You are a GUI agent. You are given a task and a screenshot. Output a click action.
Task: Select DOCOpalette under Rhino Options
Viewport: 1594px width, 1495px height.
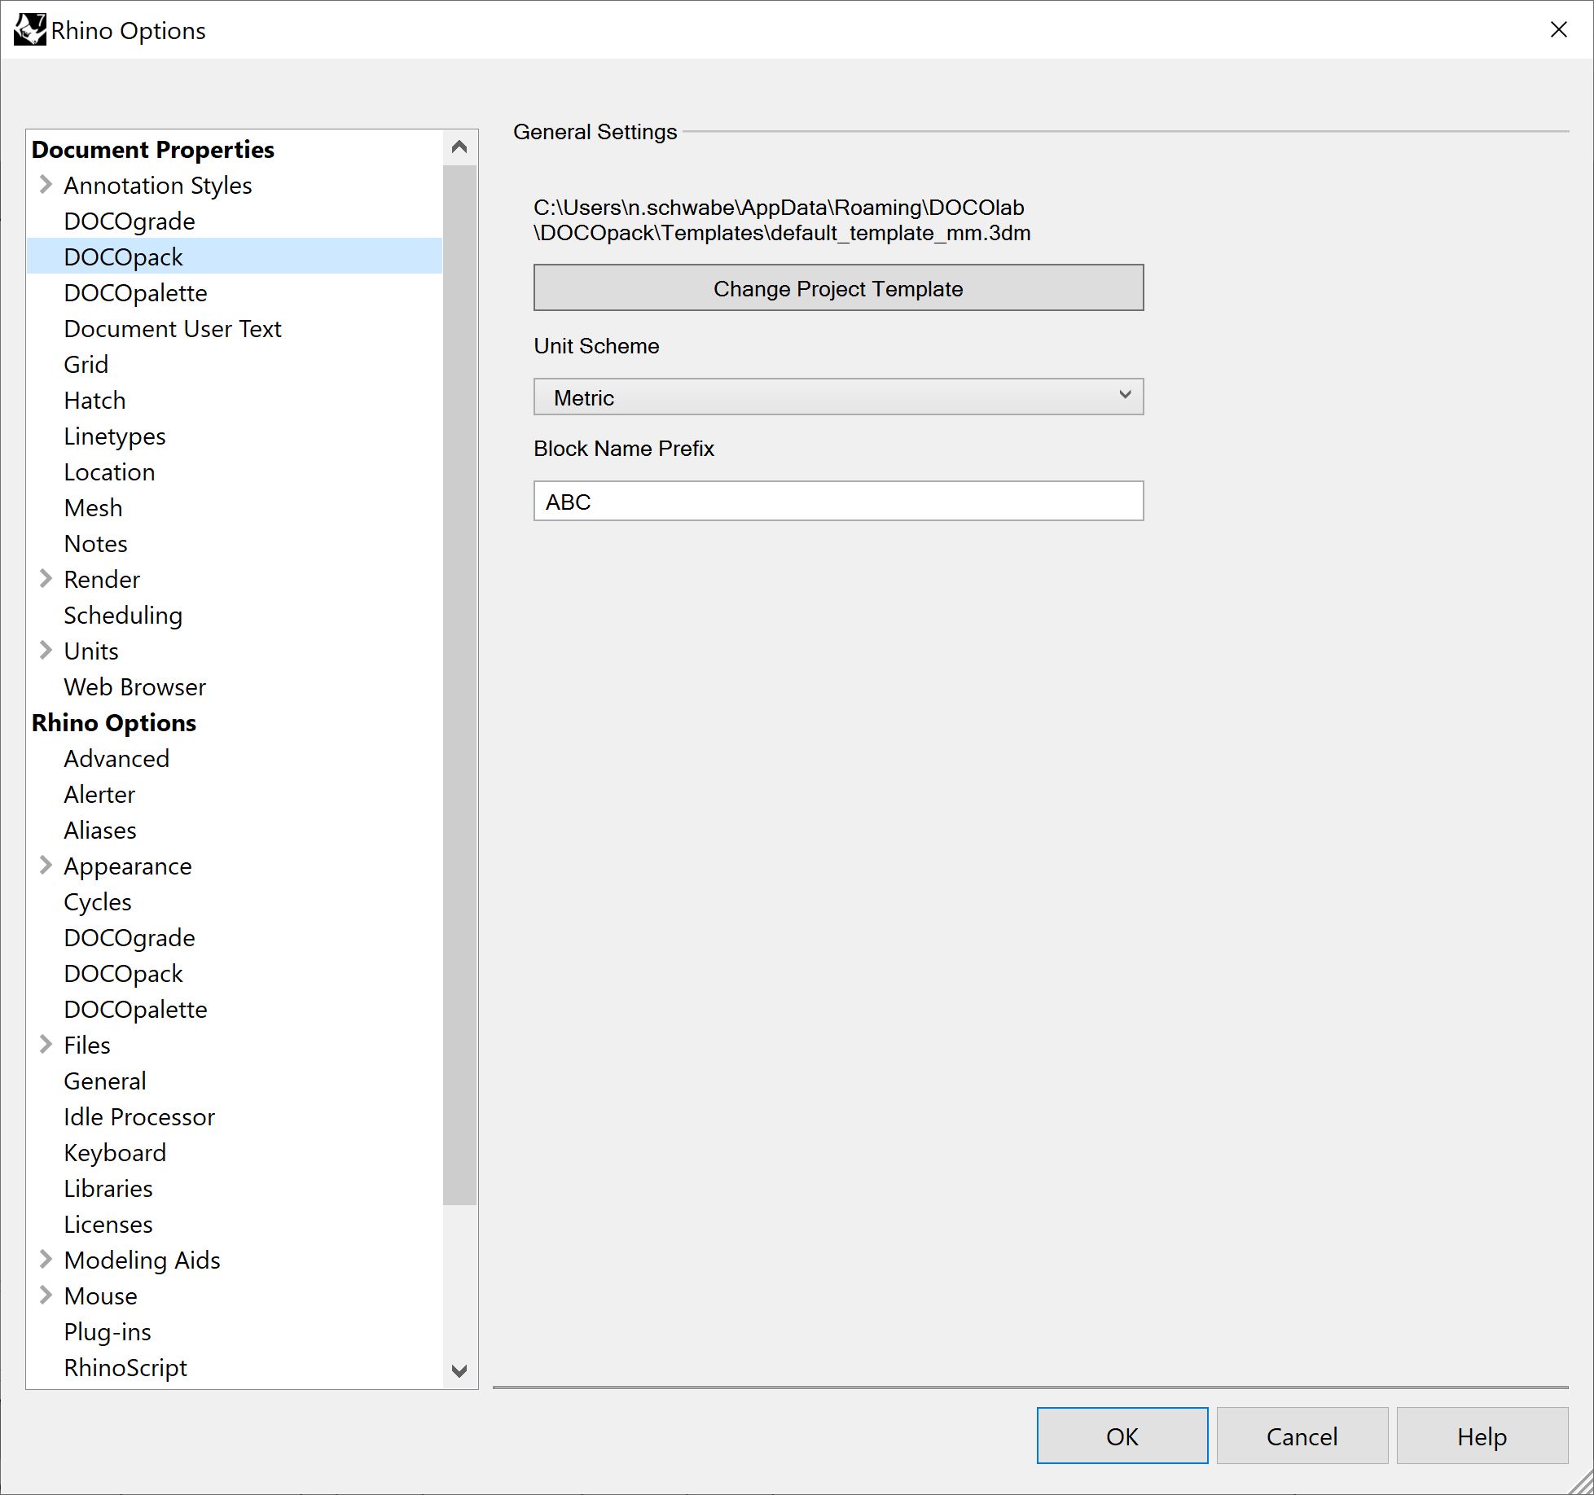(136, 1010)
